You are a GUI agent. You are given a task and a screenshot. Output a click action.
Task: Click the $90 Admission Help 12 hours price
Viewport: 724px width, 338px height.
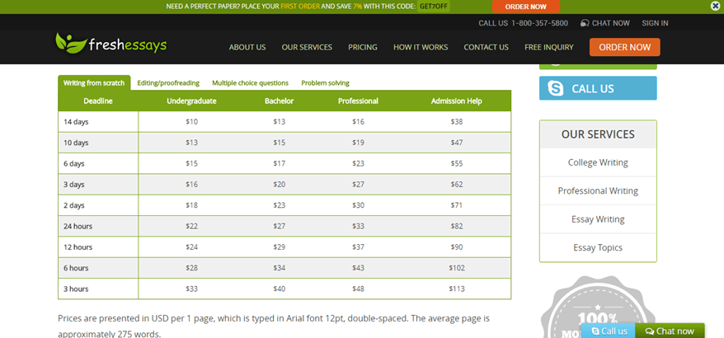pos(457,247)
